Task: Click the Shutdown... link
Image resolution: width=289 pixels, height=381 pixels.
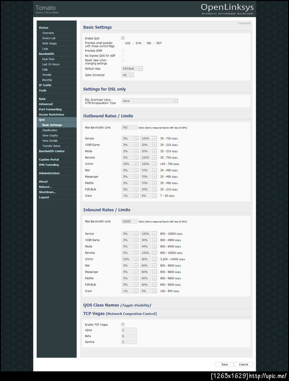Action: pyautogui.click(x=48, y=192)
